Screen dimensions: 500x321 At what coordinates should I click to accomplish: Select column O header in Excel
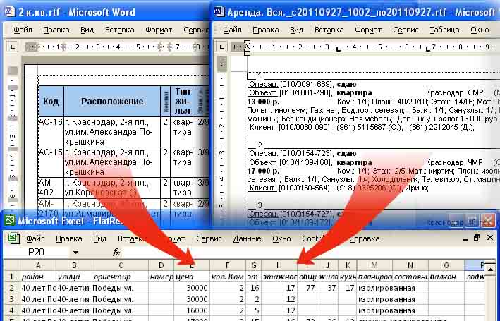[446, 265]
